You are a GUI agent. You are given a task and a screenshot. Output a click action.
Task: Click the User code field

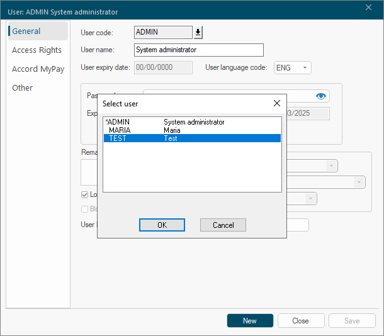(163, 32)
